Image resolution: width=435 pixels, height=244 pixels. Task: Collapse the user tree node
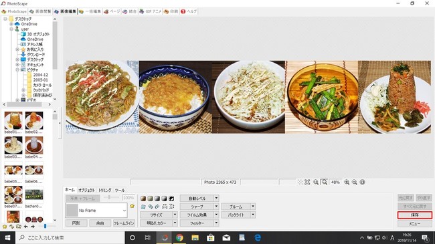(x=11, y=29)
